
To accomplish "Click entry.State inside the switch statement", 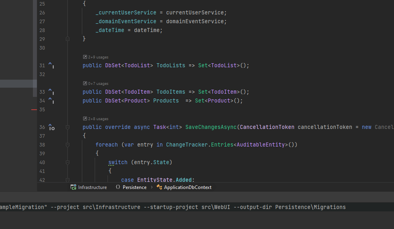I will (152, 162).
